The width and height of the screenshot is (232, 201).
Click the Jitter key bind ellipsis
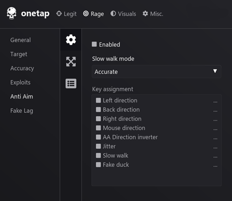(215, 147)
